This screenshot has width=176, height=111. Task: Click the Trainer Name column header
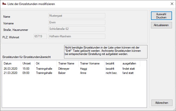pos(67,63)
